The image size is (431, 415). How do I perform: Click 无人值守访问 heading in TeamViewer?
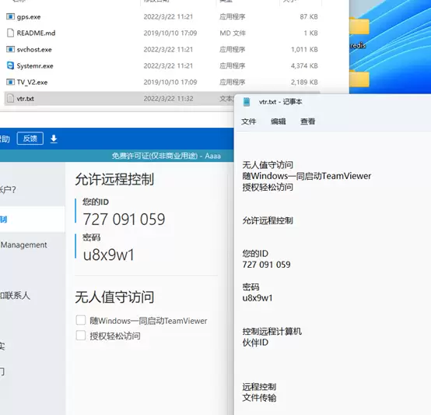(x=114, y=297)
